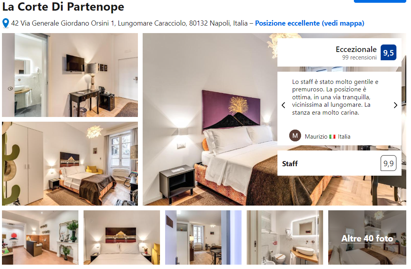Open the room entrance doorway photo

click(x=203, y=237)
